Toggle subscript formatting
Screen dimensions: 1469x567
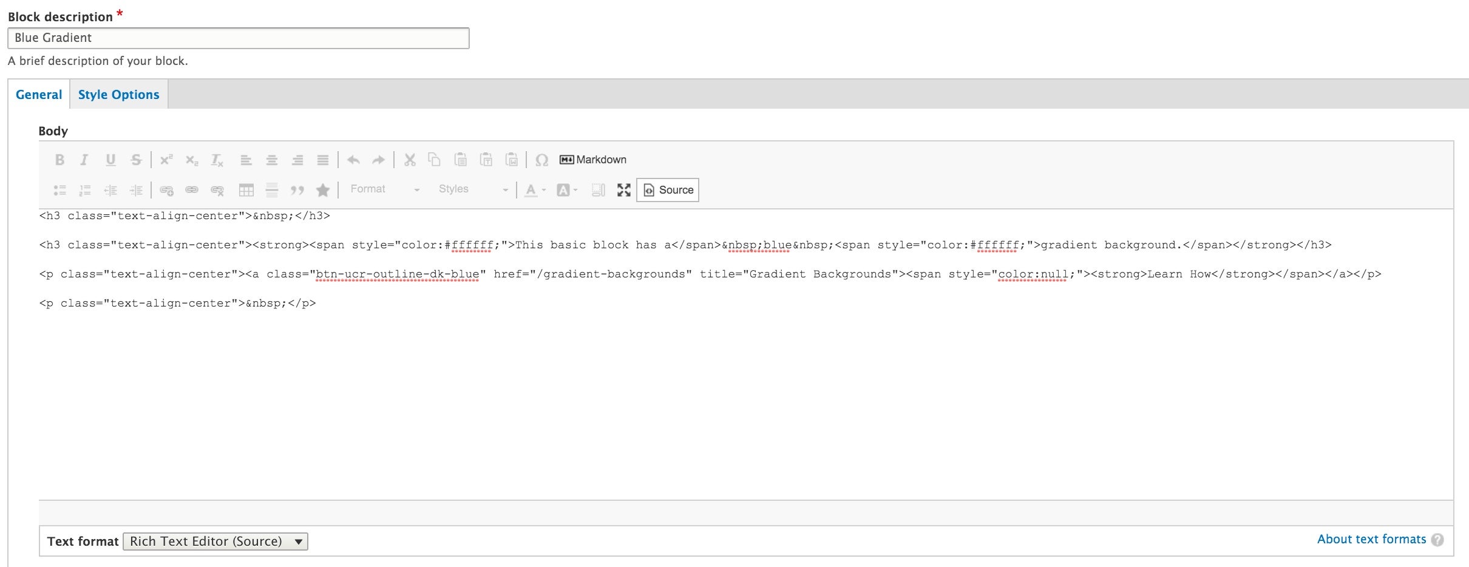(192, 159)
